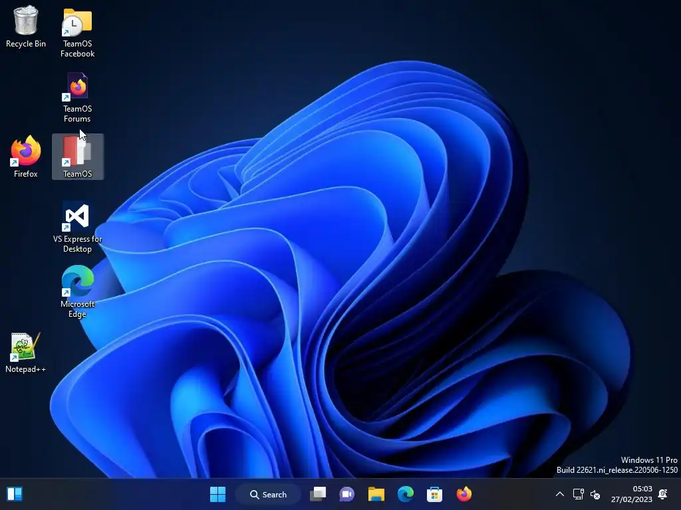Screen dimensions: 681x510
Task: Launch Chat (Teams) from the taskbar
Action: point(346,494)
